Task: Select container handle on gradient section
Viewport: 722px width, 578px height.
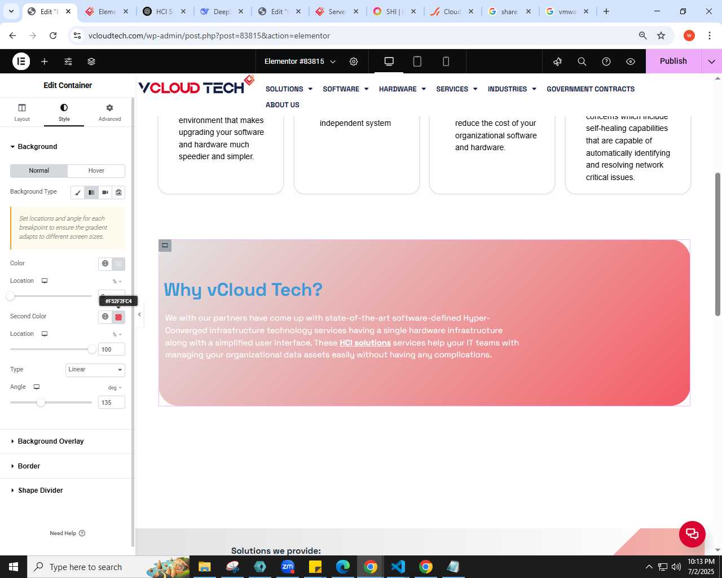Action: [x=165, y=246]
